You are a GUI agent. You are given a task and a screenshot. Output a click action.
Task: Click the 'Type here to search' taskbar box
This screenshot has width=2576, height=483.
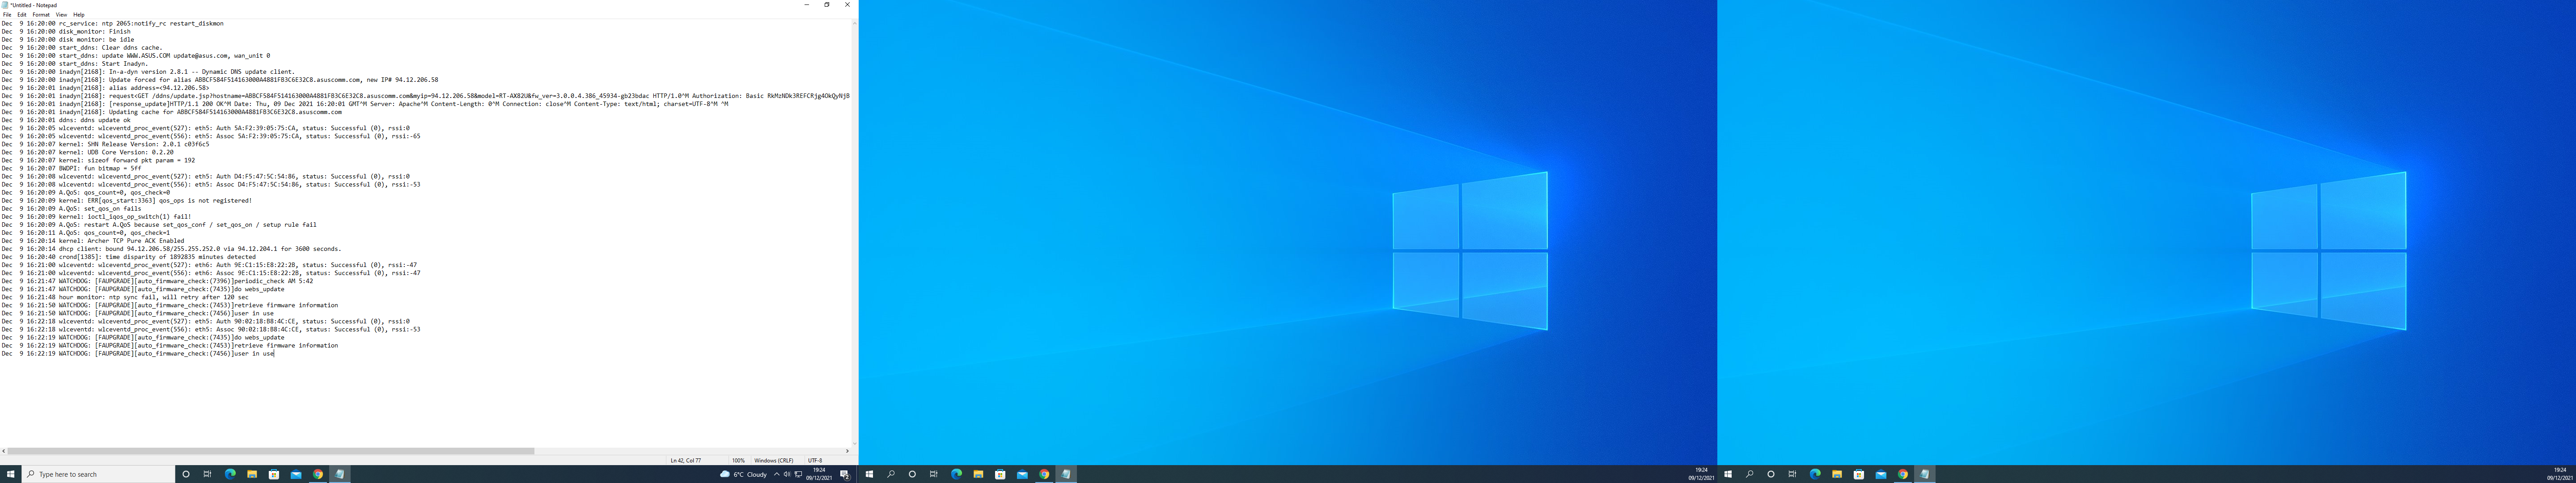(x=98, y=474)
